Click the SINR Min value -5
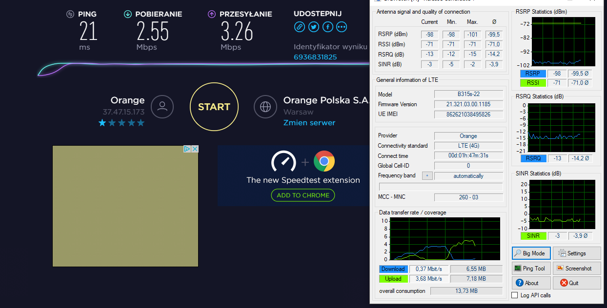This screenshot has width=607, height=308. click(x=451, y=64)
